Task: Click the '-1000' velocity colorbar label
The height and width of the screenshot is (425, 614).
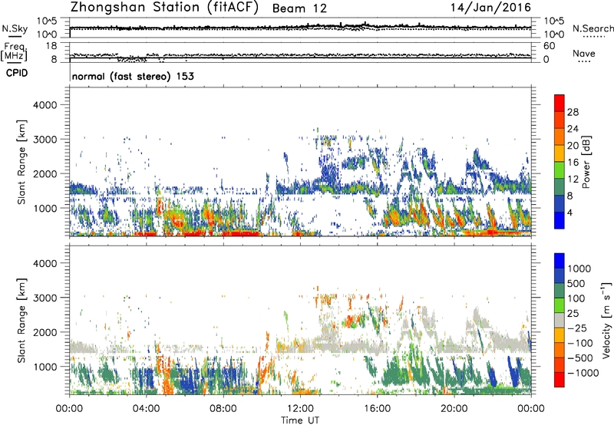Action: [583, 373]
